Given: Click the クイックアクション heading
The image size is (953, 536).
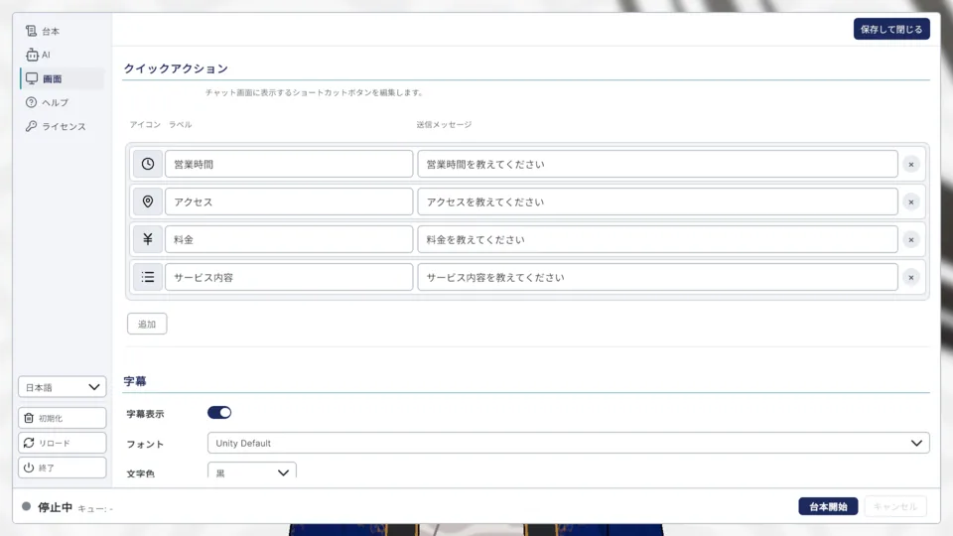Looking at the screenshot, I should (x=176, y=68).
